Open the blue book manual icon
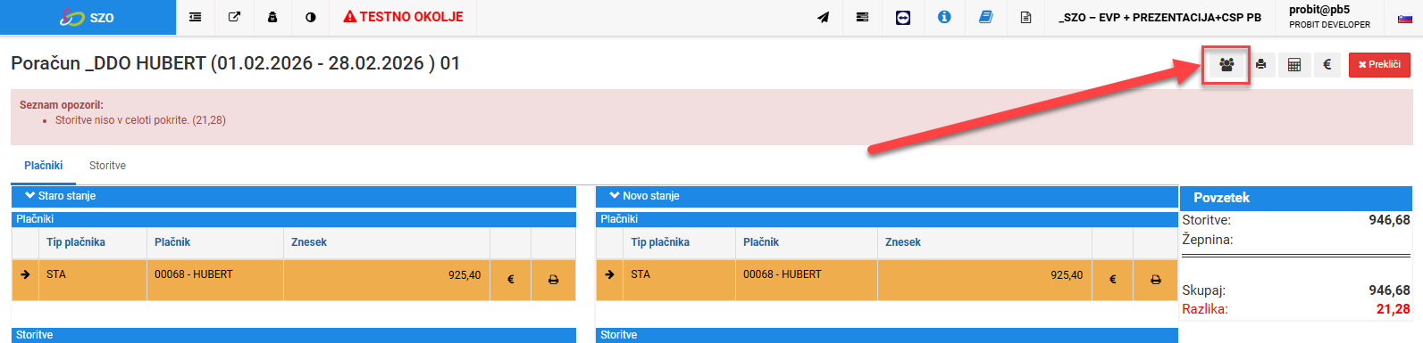The width and height of the screenshot is (1423, 343). click(985, 17)
